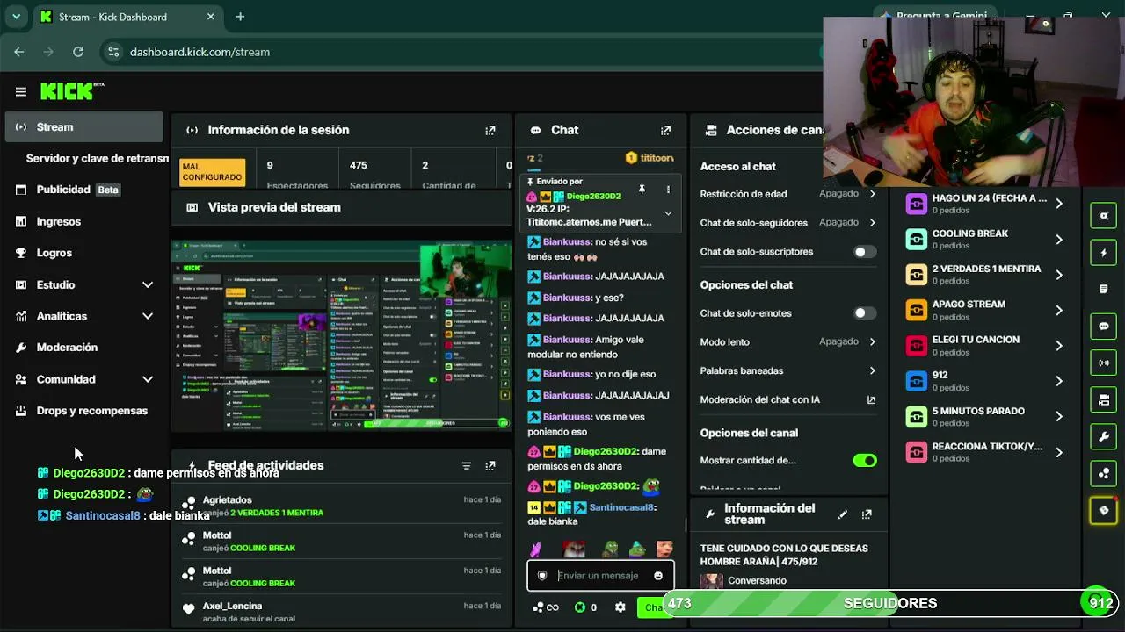
Task: Open the ELEGI TU CANCION reward
Action: click(984, 345)
